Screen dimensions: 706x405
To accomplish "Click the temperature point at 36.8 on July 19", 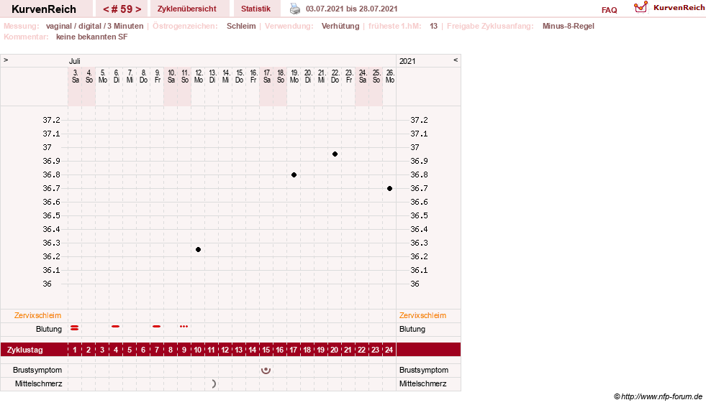I will 294,175.
